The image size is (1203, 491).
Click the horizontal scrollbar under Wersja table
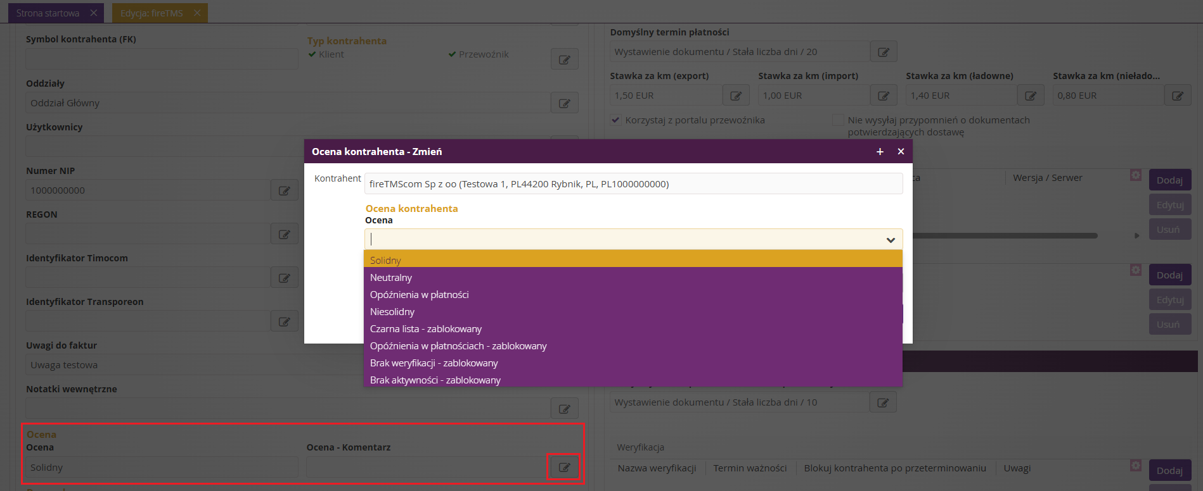(x=1005, y=235)
